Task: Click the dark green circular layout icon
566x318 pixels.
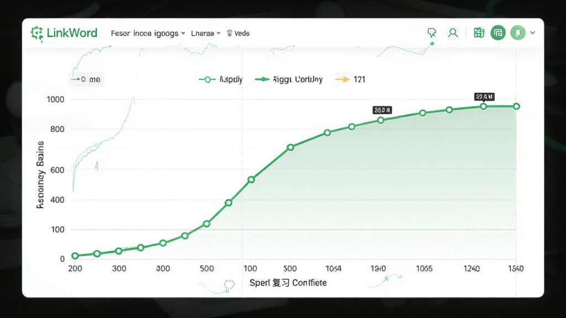Action: (498, 33)
